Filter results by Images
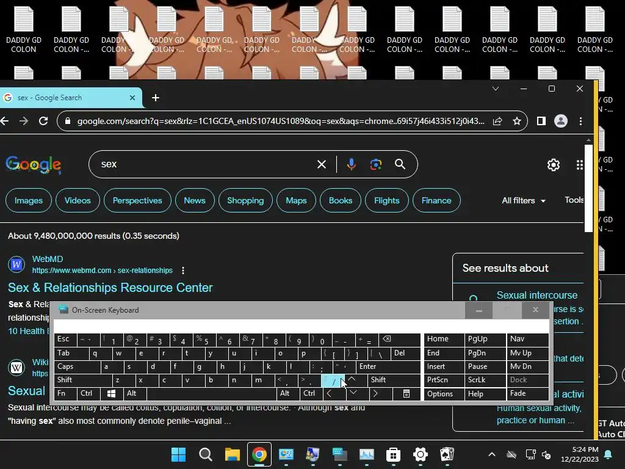625x469 pixels. click(x=29, y=200)
